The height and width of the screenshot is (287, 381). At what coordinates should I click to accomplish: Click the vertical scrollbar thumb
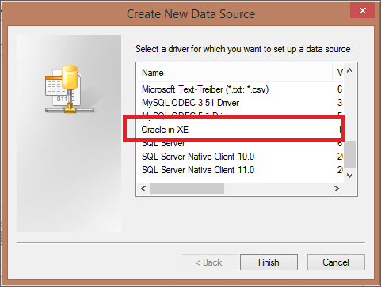pos(350,154)
